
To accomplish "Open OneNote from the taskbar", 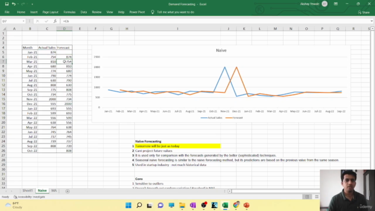I will tap(193, 205).
